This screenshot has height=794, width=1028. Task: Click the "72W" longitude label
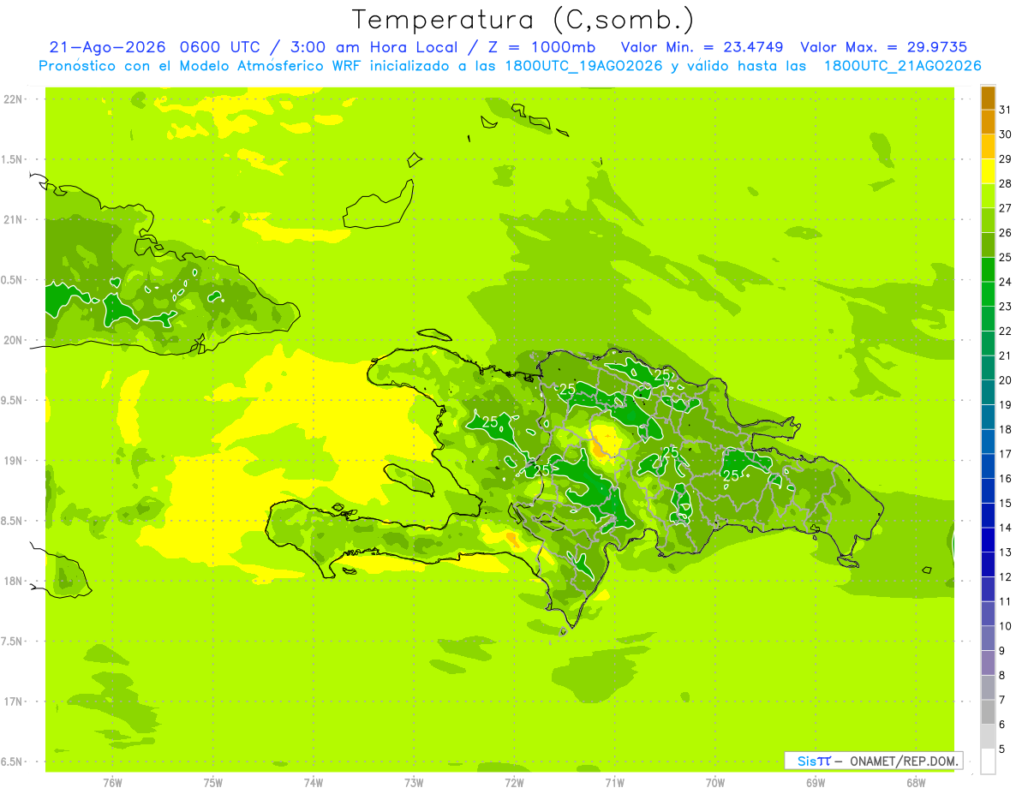(x=514, y=782)
